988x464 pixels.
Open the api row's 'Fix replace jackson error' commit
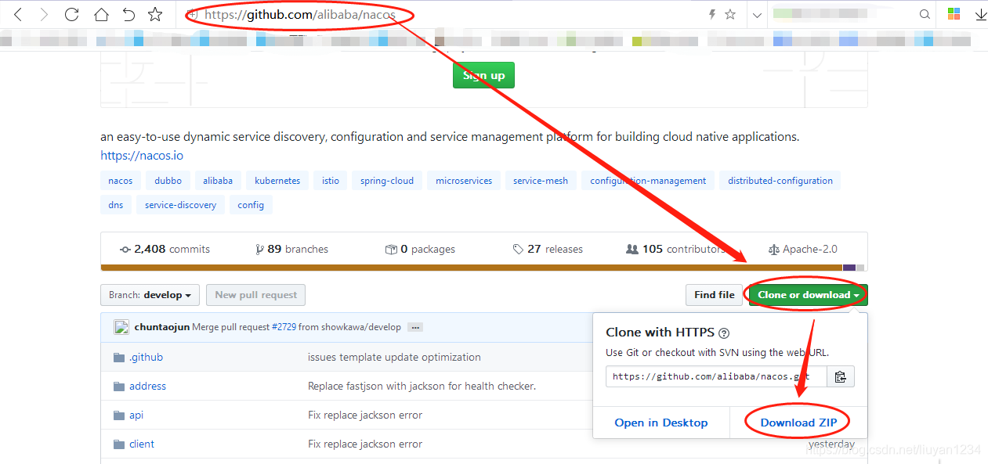365,415
